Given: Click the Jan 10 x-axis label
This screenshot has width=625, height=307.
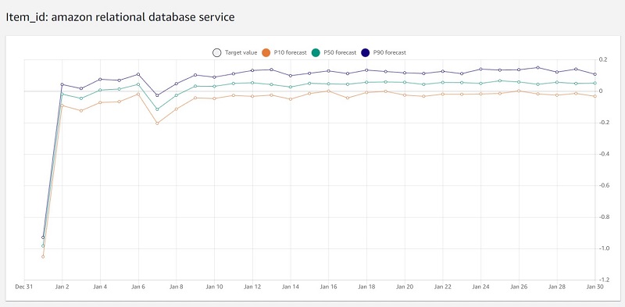Looking at the screenshot, I should [x=214, y=287].
